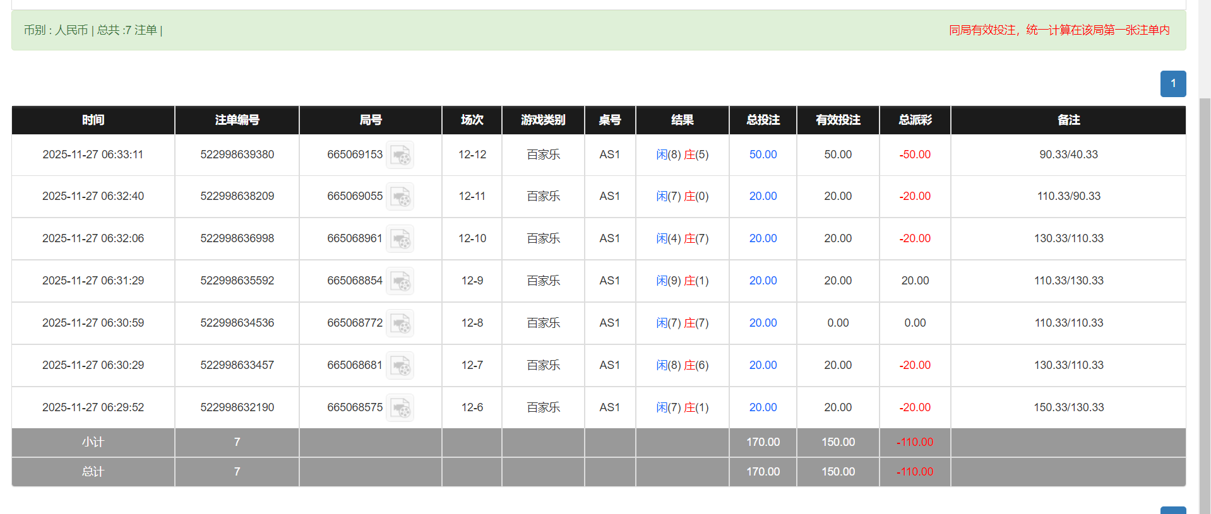1211x514 pixels.
Task: Open total bet 20.00 for order 522998633457
Action: pos(763,365)
